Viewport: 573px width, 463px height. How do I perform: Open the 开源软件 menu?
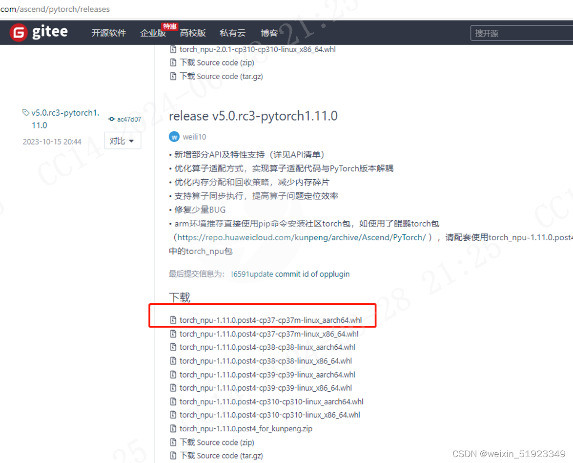pyautogui.click(x=108, y=33)
